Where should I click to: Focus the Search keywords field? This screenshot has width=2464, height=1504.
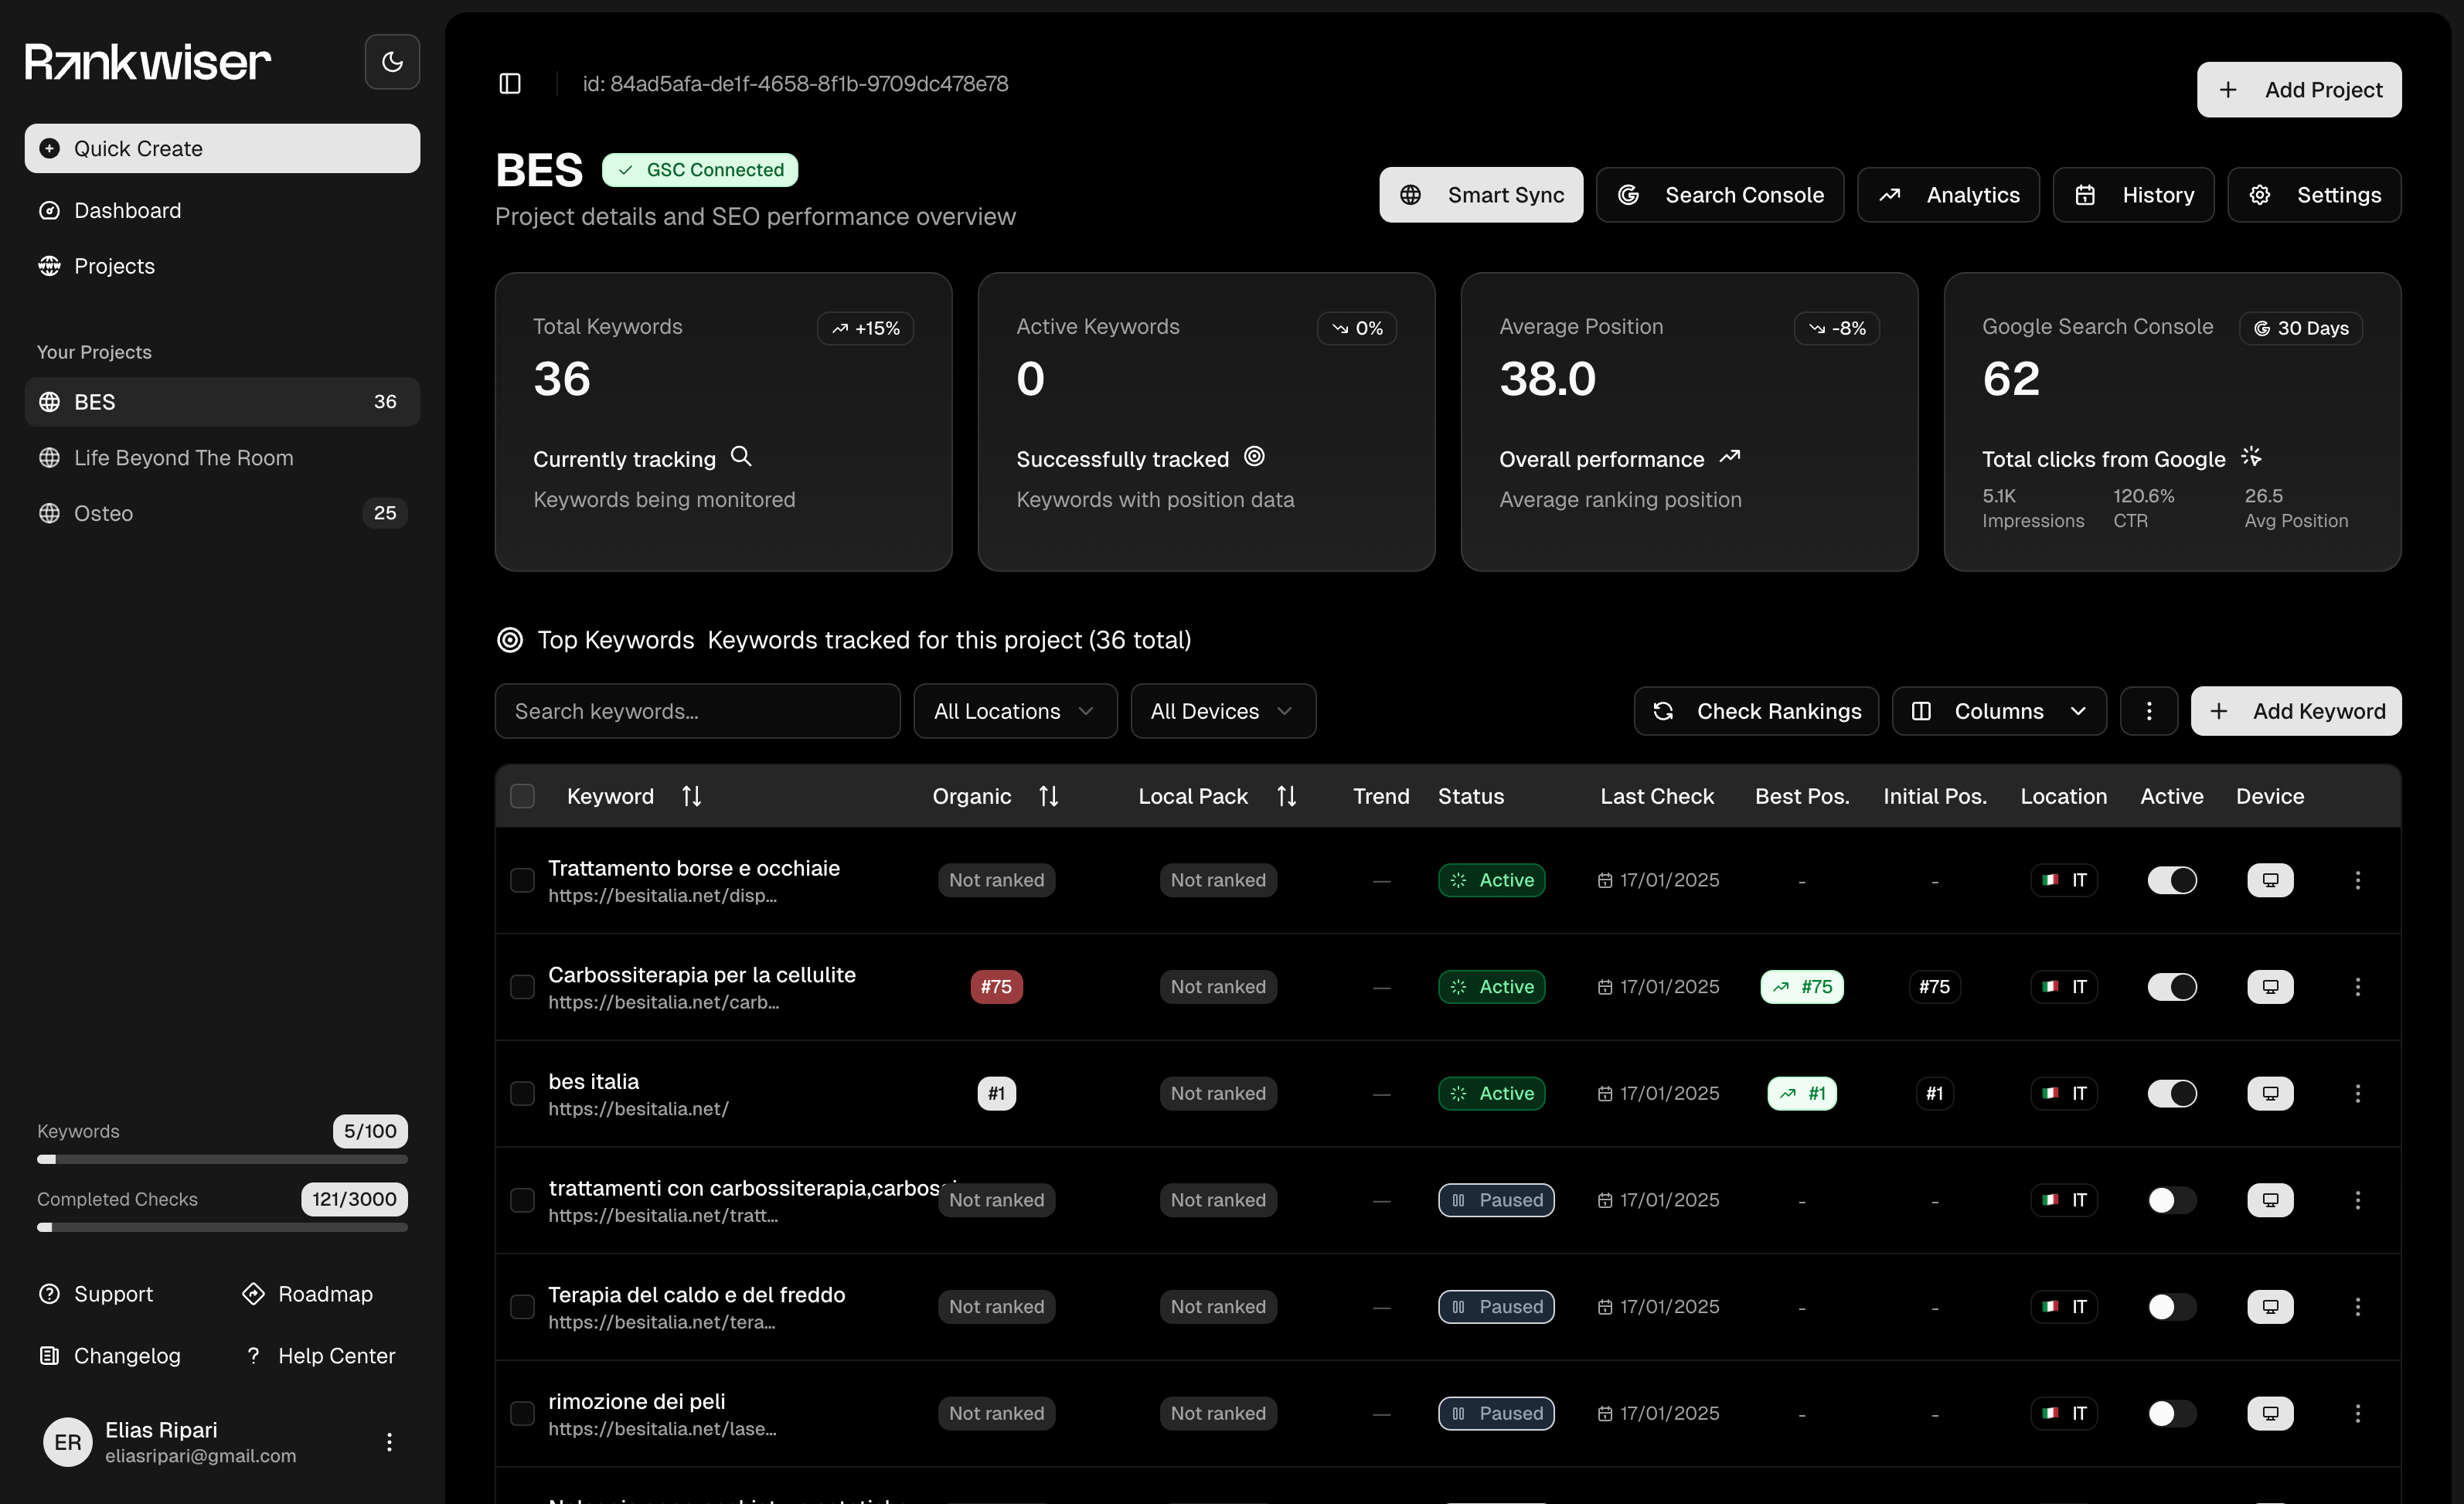(x=697, y=711)
